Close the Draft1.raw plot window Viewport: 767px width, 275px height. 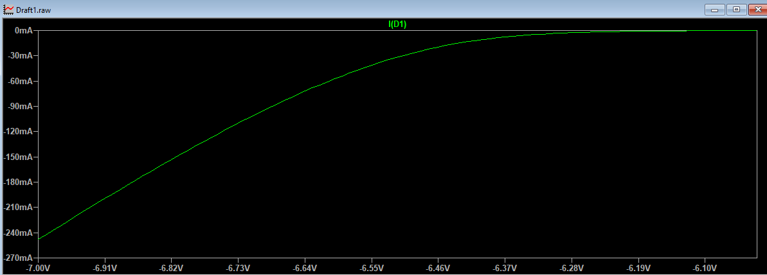click(x=758, y=9)
